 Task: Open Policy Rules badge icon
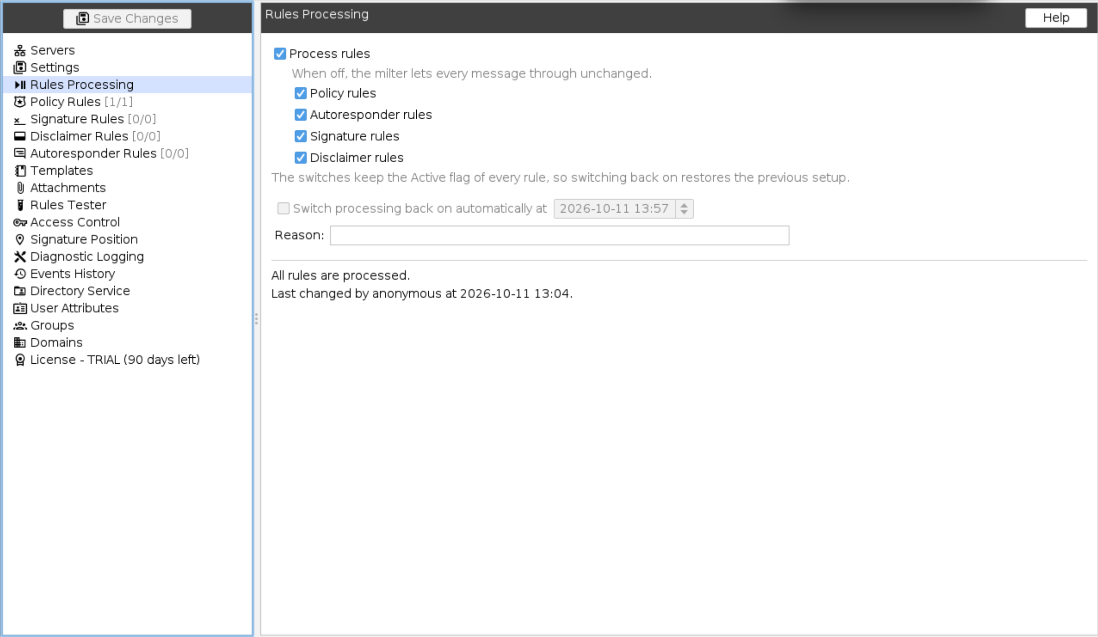pos(20,102)
